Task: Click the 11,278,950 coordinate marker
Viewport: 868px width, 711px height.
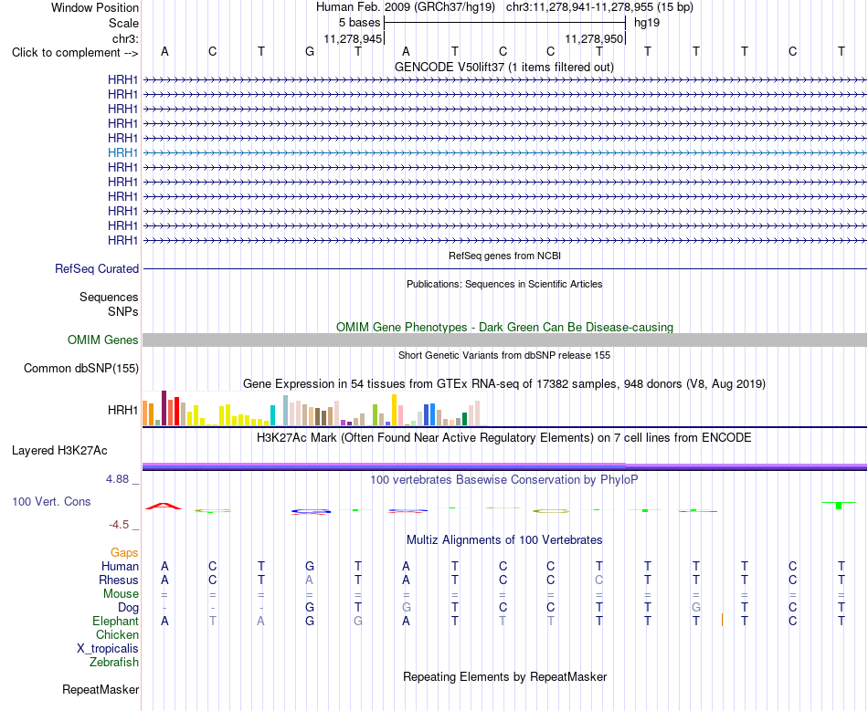Action: point(594,39)
